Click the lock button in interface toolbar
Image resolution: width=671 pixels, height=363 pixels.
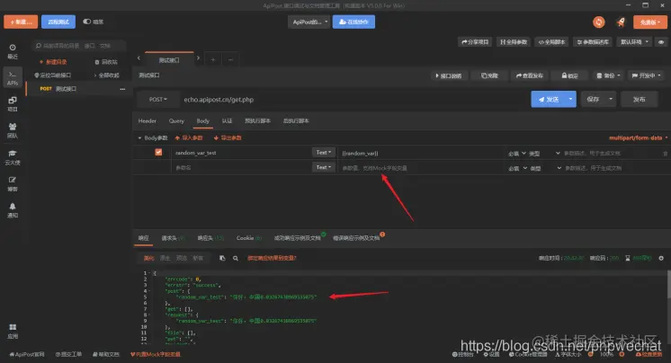(x=569, y=75)
